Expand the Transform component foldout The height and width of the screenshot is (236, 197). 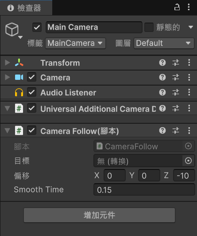[7, 63]
